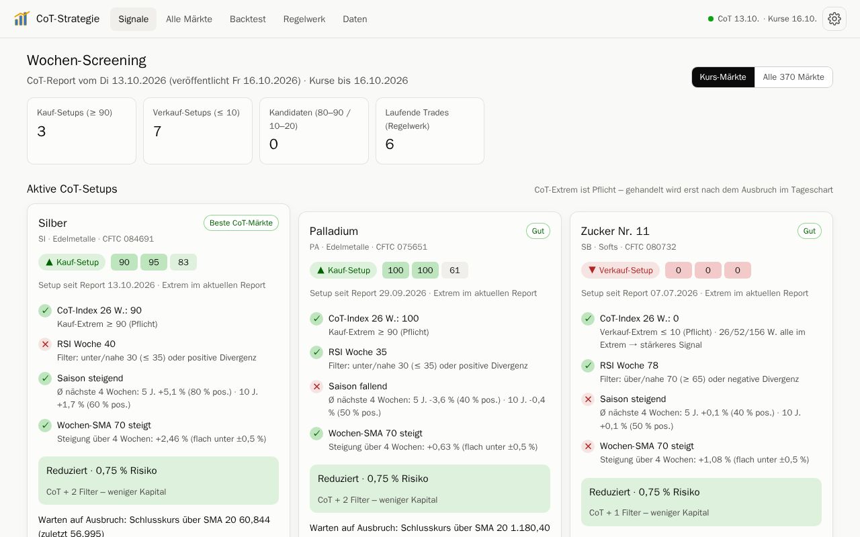Screen dimensions: 860x537
Task: Click the check icon beside Zucker CoT-Index 0
Action: click(588, 319)
